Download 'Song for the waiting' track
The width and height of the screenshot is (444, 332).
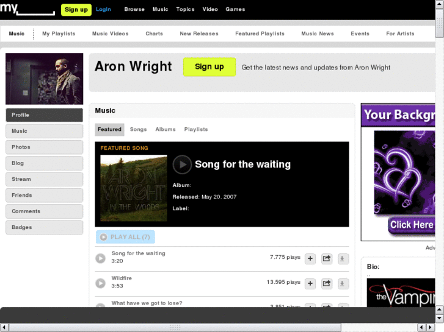pos(343,258)
